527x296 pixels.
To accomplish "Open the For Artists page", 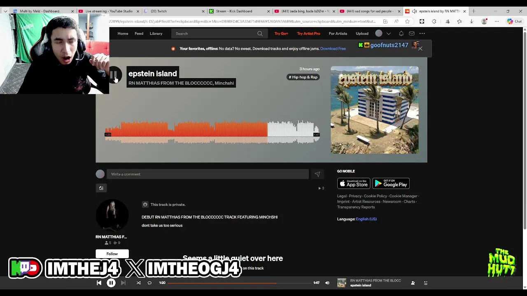I will coord(338,34).
